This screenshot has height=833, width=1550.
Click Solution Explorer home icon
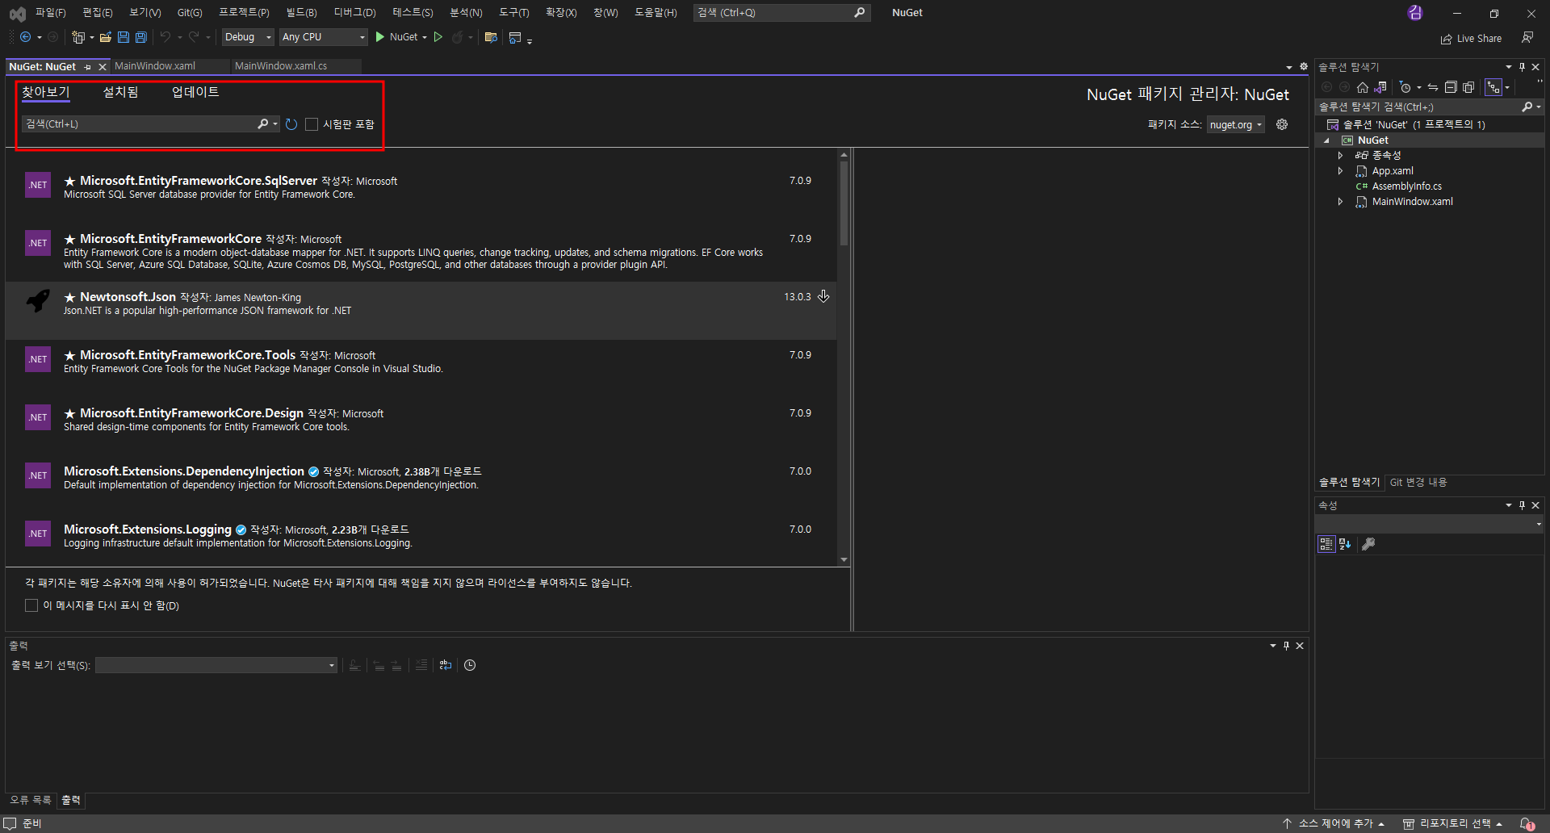click(1363, 87)
